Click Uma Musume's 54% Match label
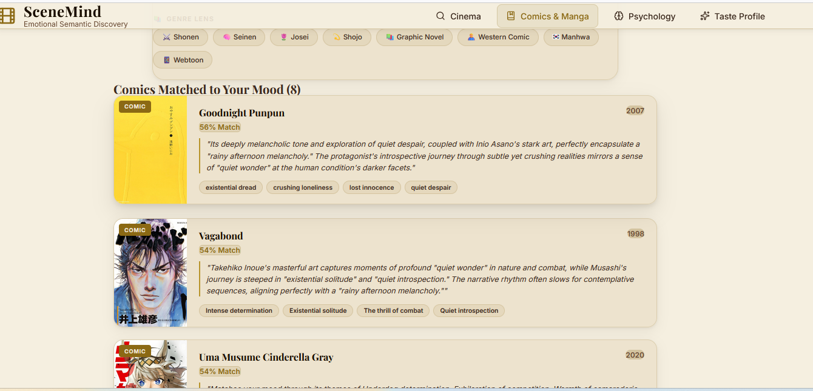 pyautogui.click(x=220, y=372)
